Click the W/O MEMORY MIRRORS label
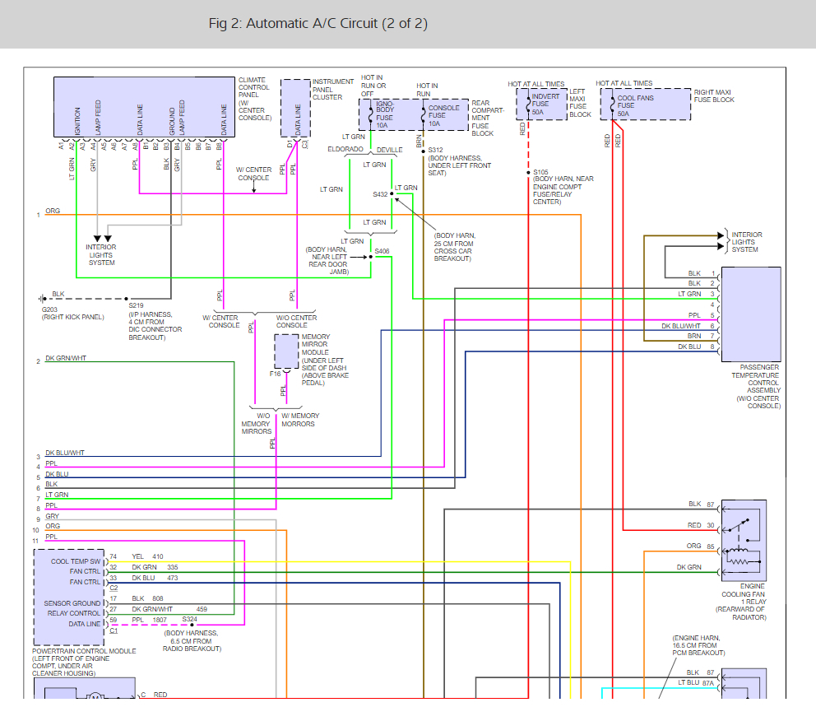Viewport: 816px width, 707px height. click(257, 424)
